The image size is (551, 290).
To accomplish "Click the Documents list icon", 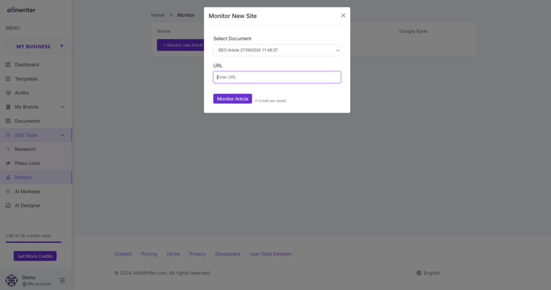I will pos(8,121).
